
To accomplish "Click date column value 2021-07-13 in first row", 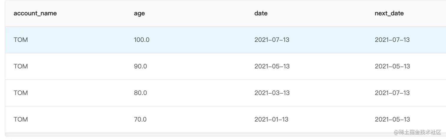I will pyautogui.click(x=272, y=40).
